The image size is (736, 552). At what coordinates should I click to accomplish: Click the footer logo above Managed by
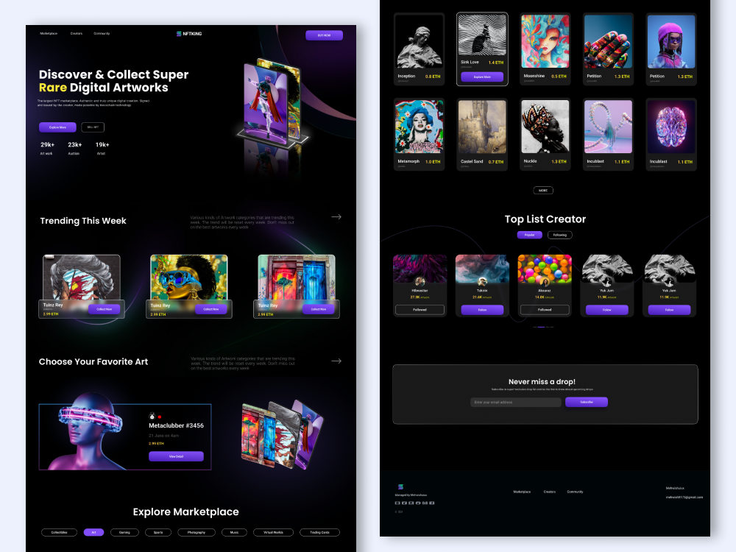point(400,486)
